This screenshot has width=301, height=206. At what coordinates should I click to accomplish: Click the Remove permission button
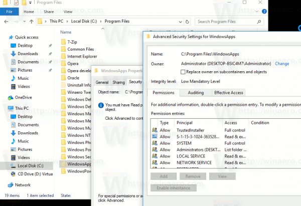(193, 176)
